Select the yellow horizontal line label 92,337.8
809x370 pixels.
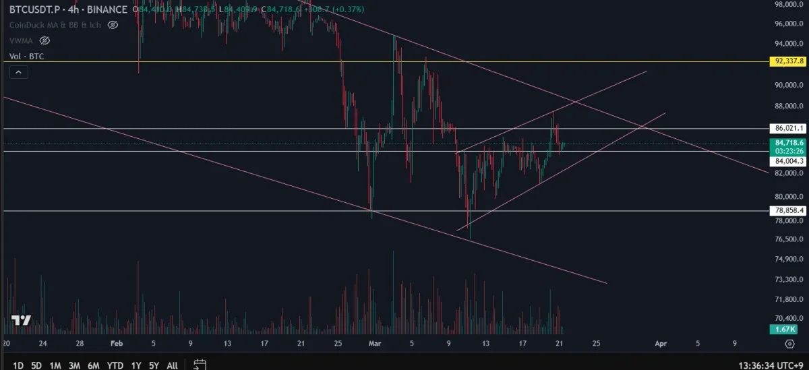(789, 61)
